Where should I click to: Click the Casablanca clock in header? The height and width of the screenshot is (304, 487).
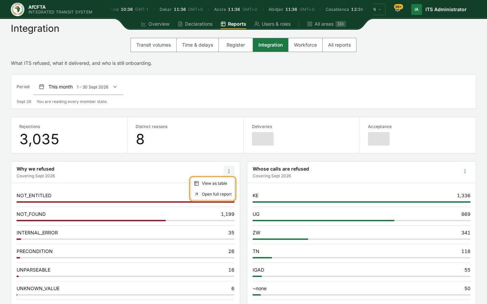pos(344,9)
